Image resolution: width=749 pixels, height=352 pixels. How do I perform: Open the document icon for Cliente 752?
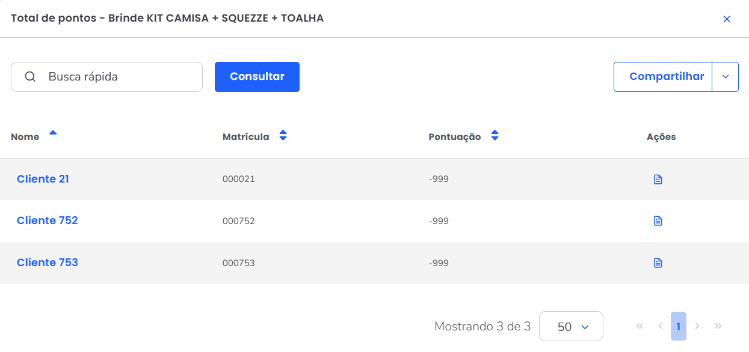658,221
